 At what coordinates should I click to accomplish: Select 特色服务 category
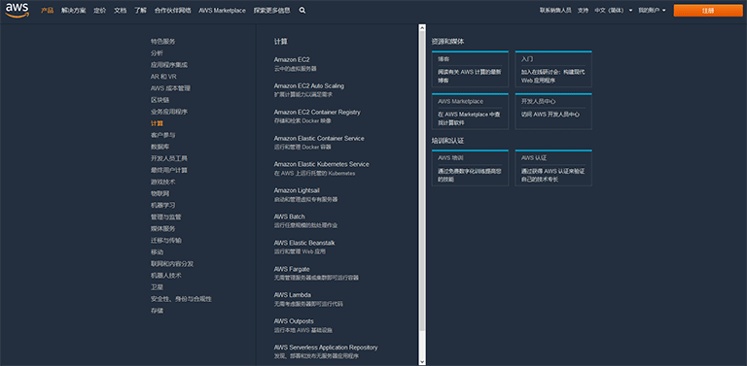click(163, 42)
